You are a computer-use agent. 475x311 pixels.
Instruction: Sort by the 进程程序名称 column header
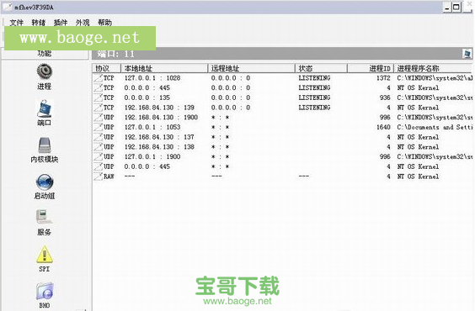coord(433,68)
